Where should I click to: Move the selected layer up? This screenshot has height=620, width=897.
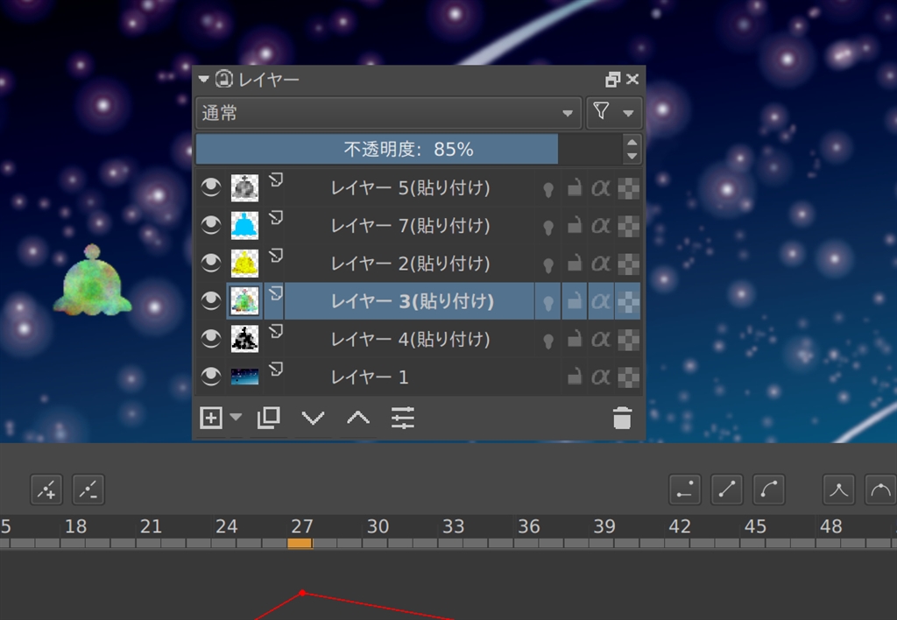pos(358,418)
